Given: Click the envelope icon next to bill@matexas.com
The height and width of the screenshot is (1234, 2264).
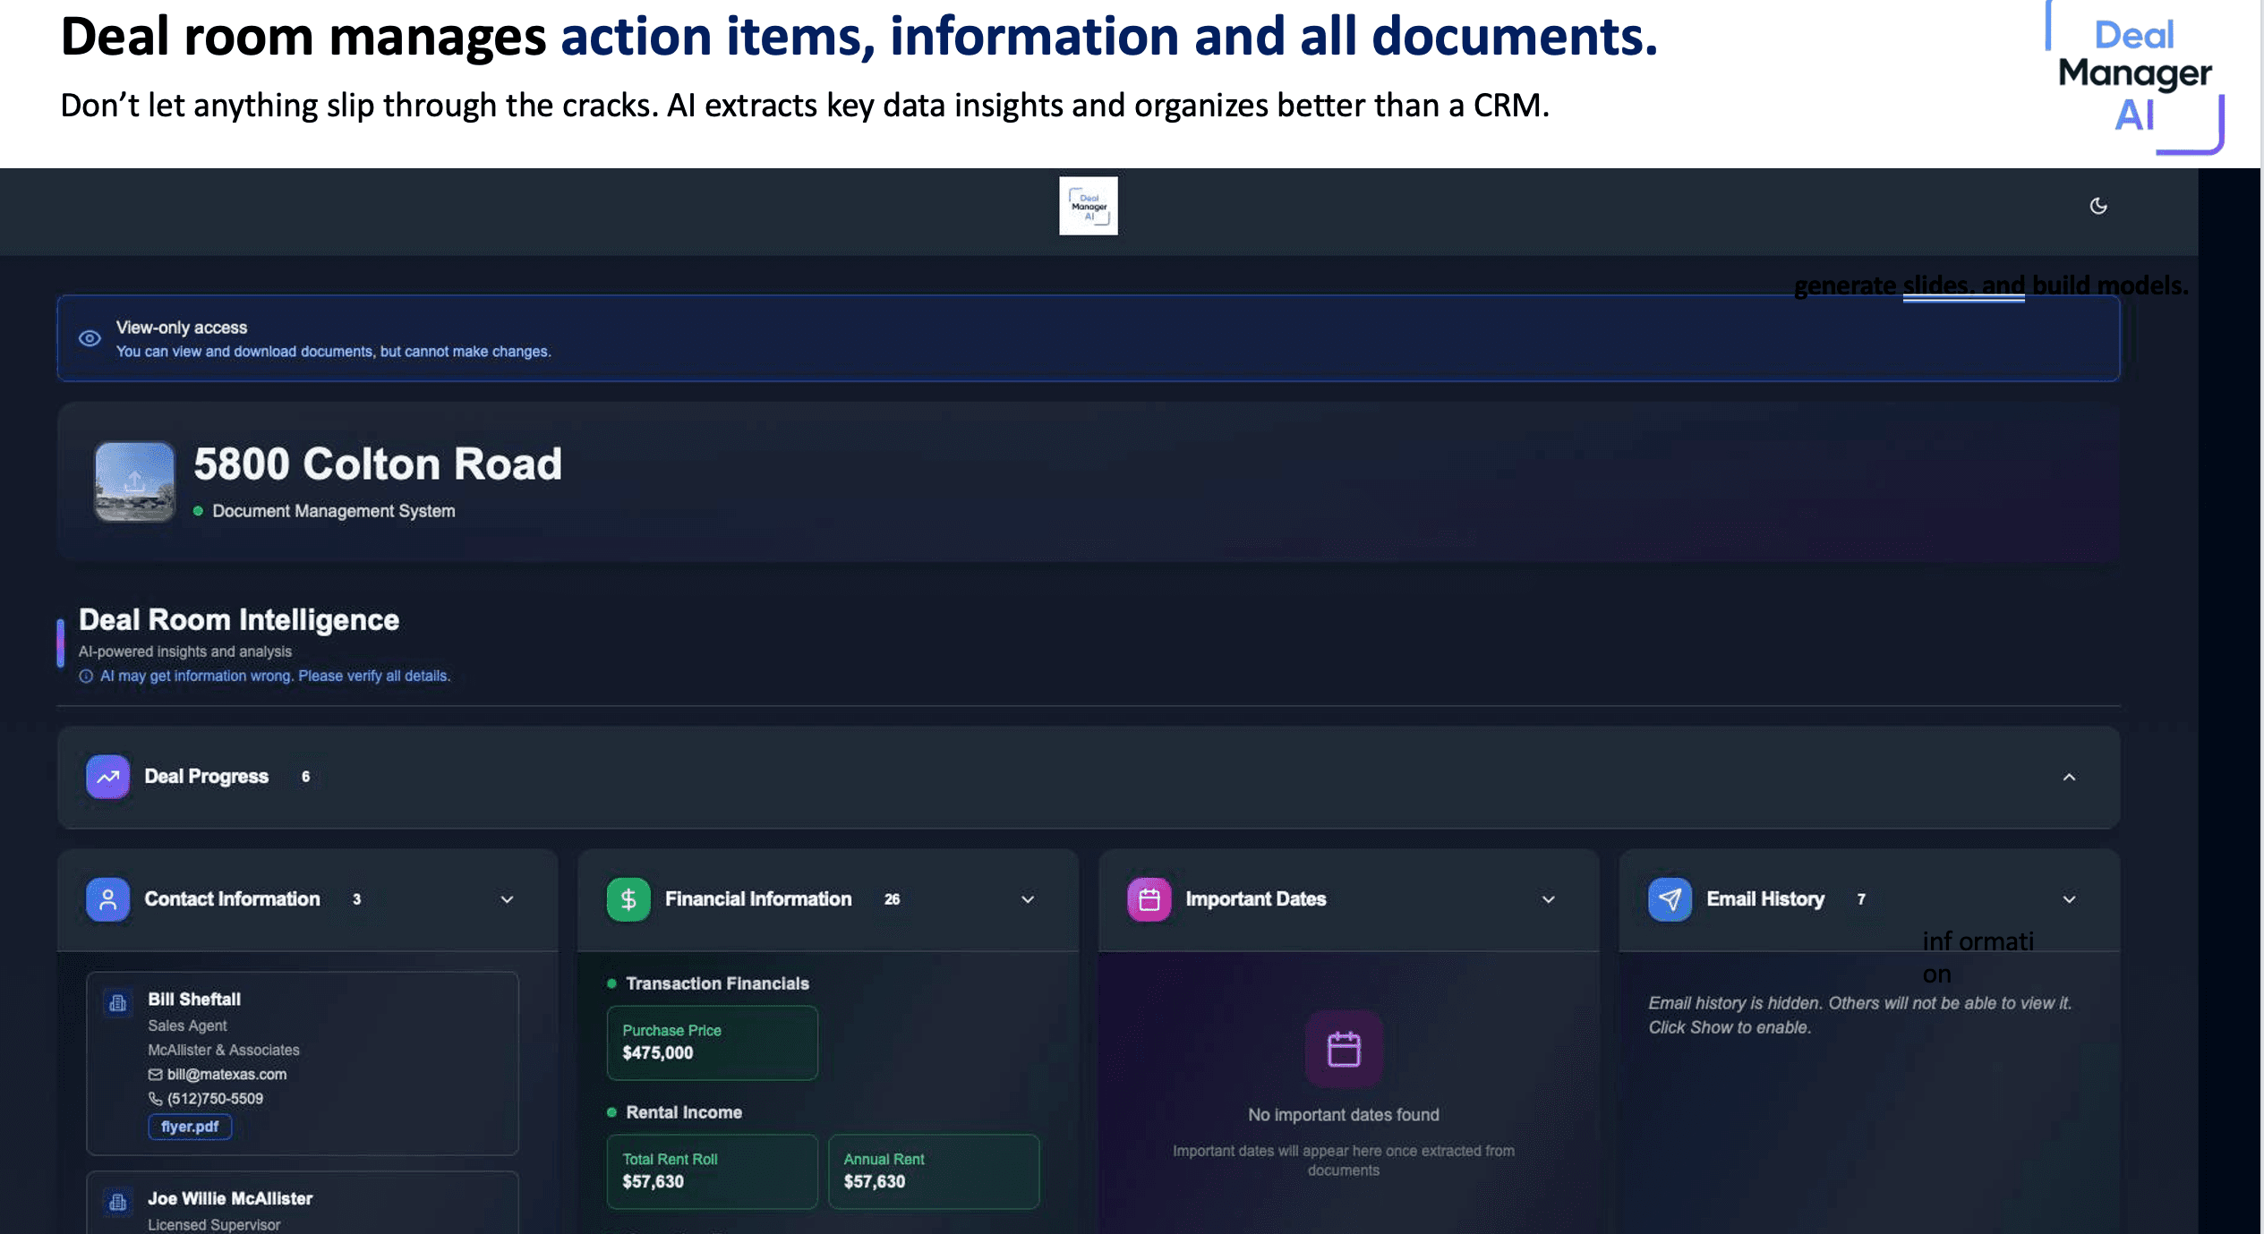Looking at the screenshot, I should pyautogui.click(x=156, y=1074).
